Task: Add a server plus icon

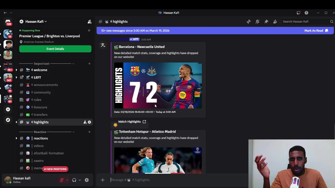Action: pos(8,109)
